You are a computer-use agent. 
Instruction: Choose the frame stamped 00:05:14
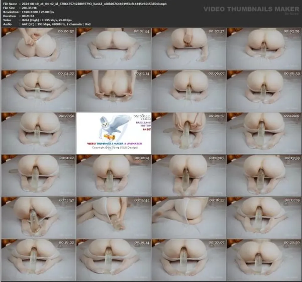(x=114, y=91)
